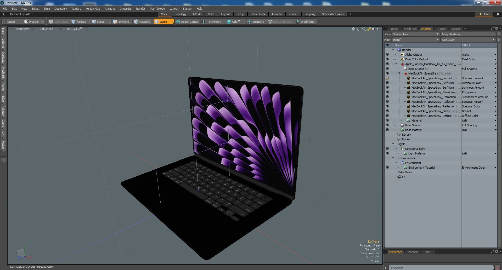Click the viewport move/pan control icon

(354, 29)
